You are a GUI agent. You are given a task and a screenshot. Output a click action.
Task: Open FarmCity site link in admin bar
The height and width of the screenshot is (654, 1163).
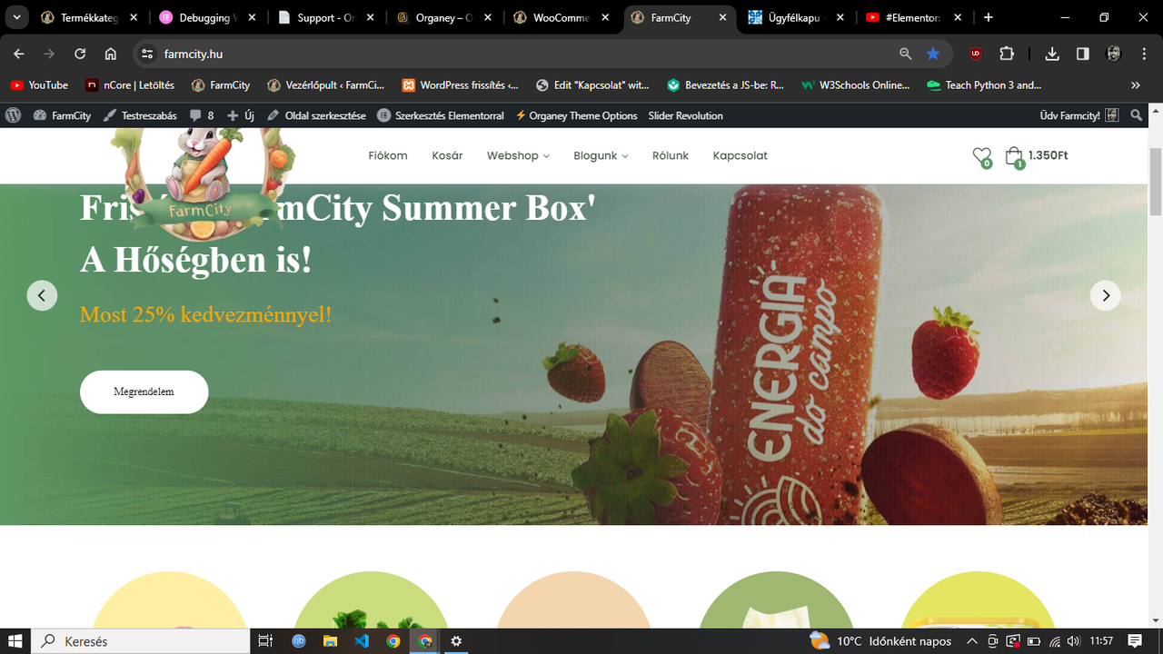(x=62, y=115)
